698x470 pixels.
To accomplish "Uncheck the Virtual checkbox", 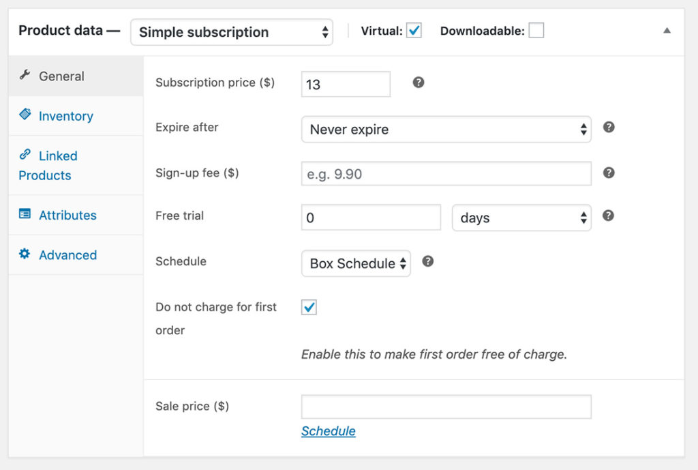I will click(x=414, y=31).
